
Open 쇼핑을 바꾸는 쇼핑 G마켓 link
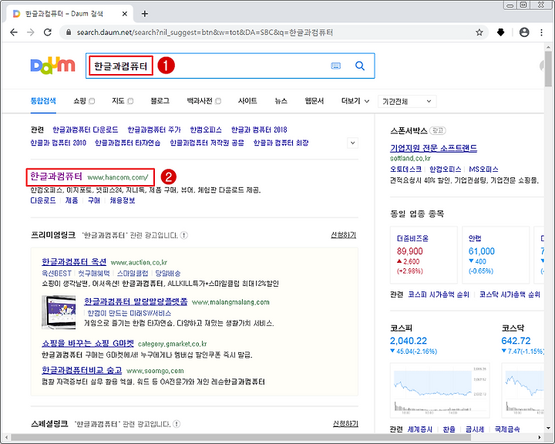(88, 344)
